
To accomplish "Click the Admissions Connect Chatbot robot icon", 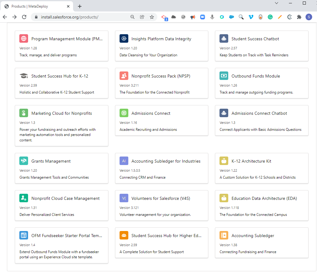I will (x=224, y=113).
